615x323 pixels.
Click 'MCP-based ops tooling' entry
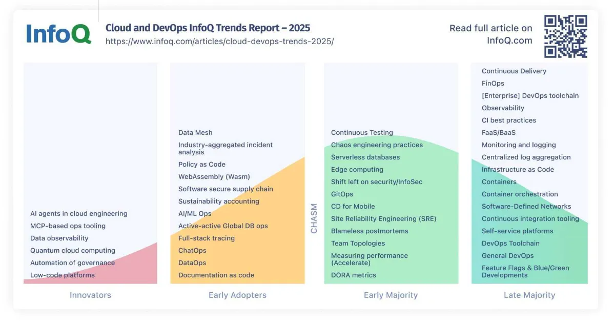(x=68, y=226)
